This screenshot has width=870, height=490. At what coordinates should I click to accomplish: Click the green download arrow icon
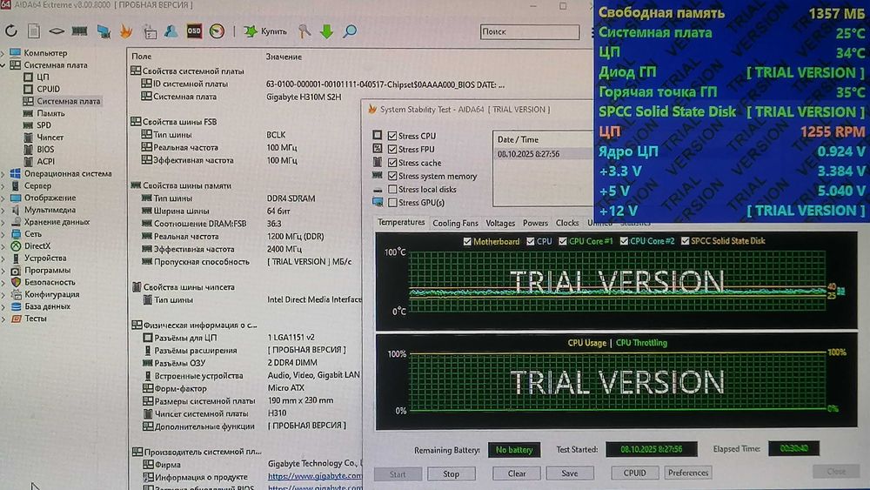(327, 31)
